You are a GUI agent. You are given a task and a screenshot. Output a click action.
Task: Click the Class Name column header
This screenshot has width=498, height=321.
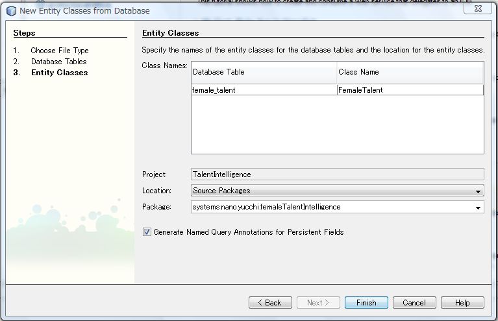coord(410,73)
